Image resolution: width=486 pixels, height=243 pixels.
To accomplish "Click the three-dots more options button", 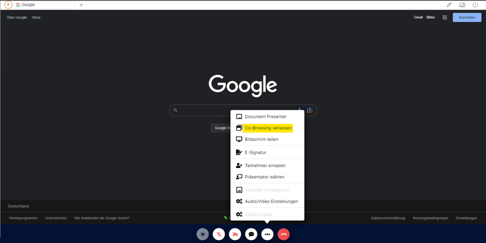I will (x=267, y=234).
